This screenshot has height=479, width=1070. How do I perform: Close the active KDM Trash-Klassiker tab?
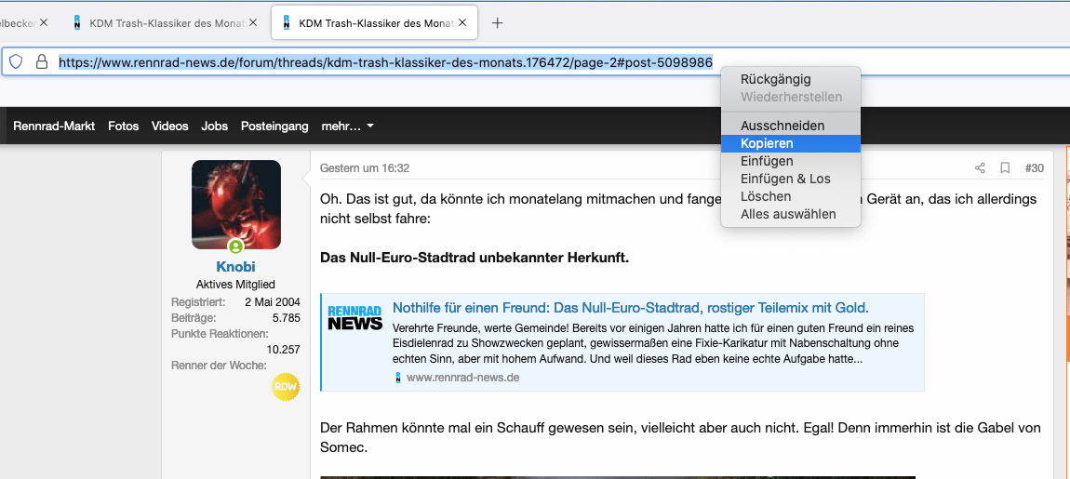tap(465, 23)
